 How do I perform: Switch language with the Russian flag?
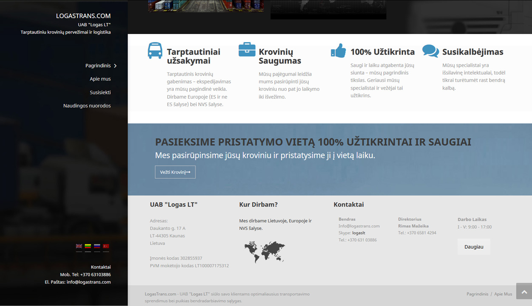click(97, 246)
